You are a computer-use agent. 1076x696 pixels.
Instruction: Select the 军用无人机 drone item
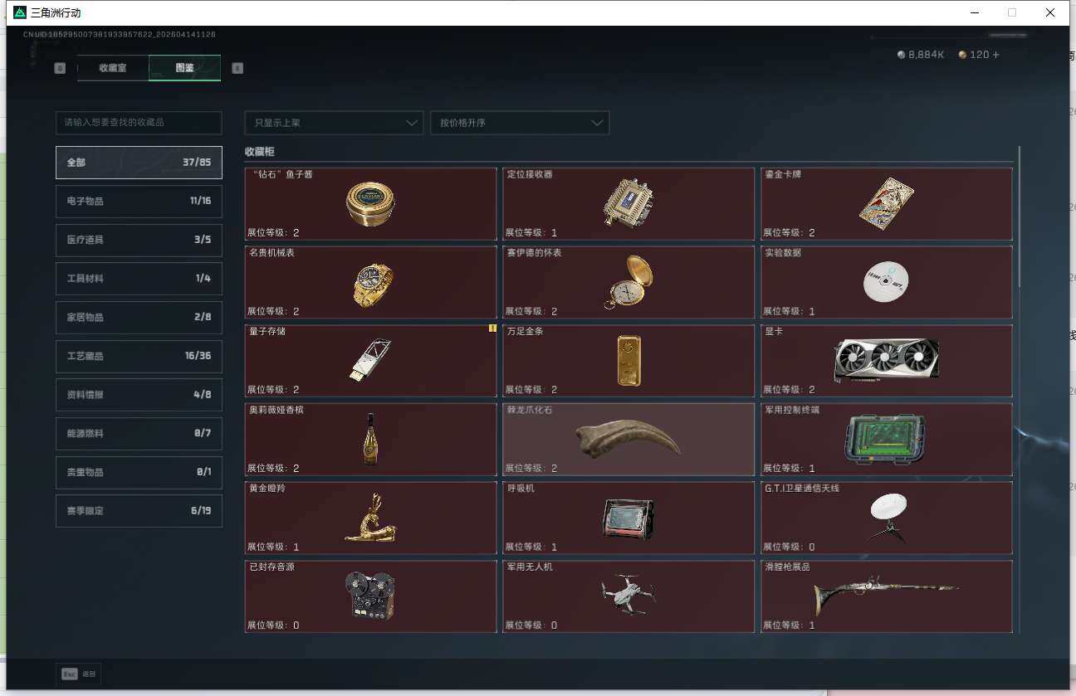coord(628,596)
